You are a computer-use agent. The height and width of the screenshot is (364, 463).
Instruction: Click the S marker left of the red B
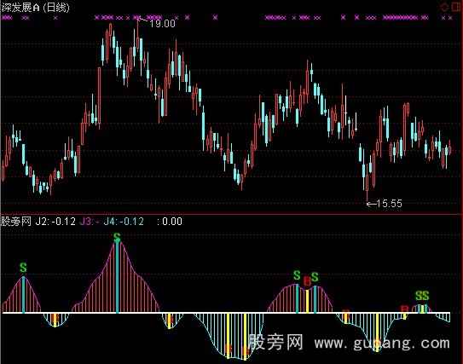297,275
